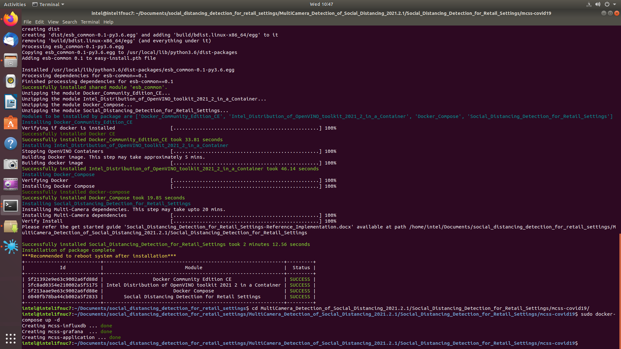
Task: Launch the camera screenshot app icon
Action: click(x=11, y=164)
